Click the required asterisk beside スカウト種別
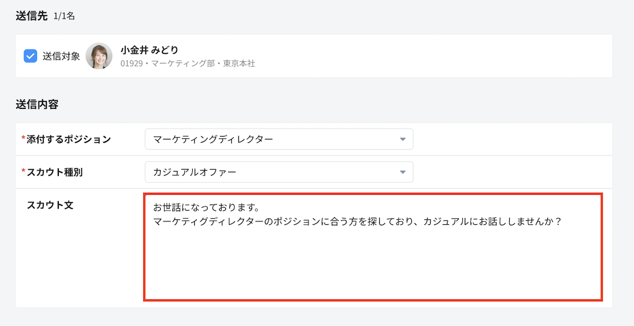The height and width of the screenshot is (326, 634). pos(23,172)
